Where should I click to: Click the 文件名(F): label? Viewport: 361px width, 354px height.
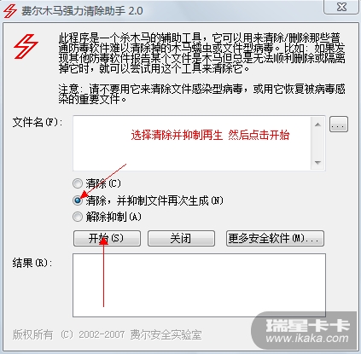pyautogui.click(x=38, y=123)
